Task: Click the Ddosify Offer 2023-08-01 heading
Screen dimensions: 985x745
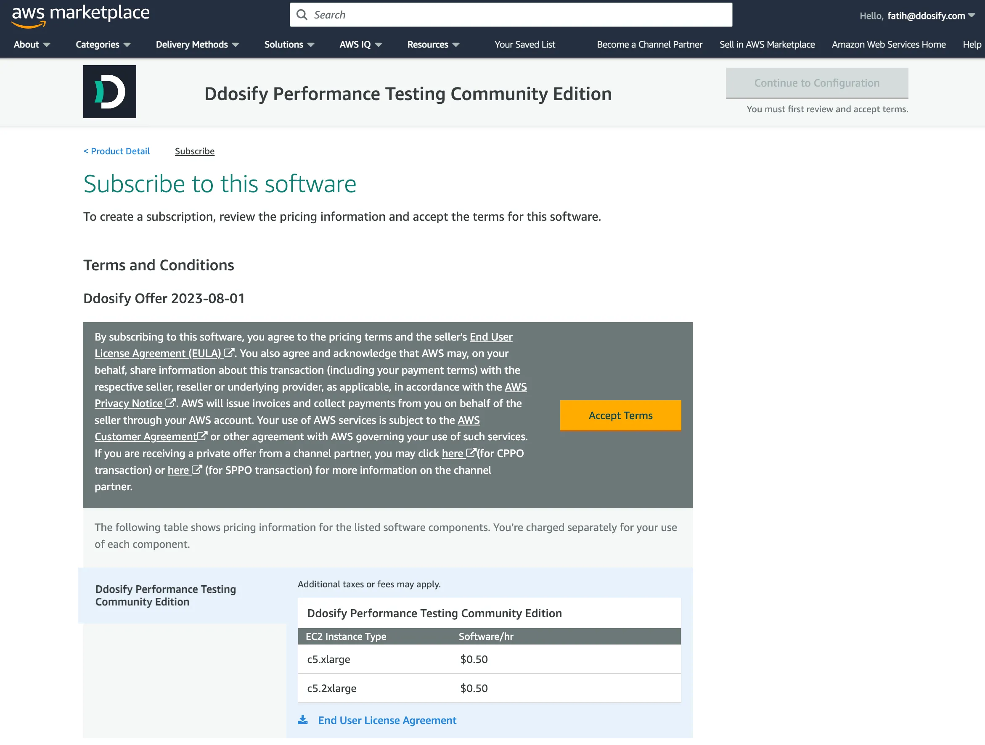Action: click(x=164, y=298)
